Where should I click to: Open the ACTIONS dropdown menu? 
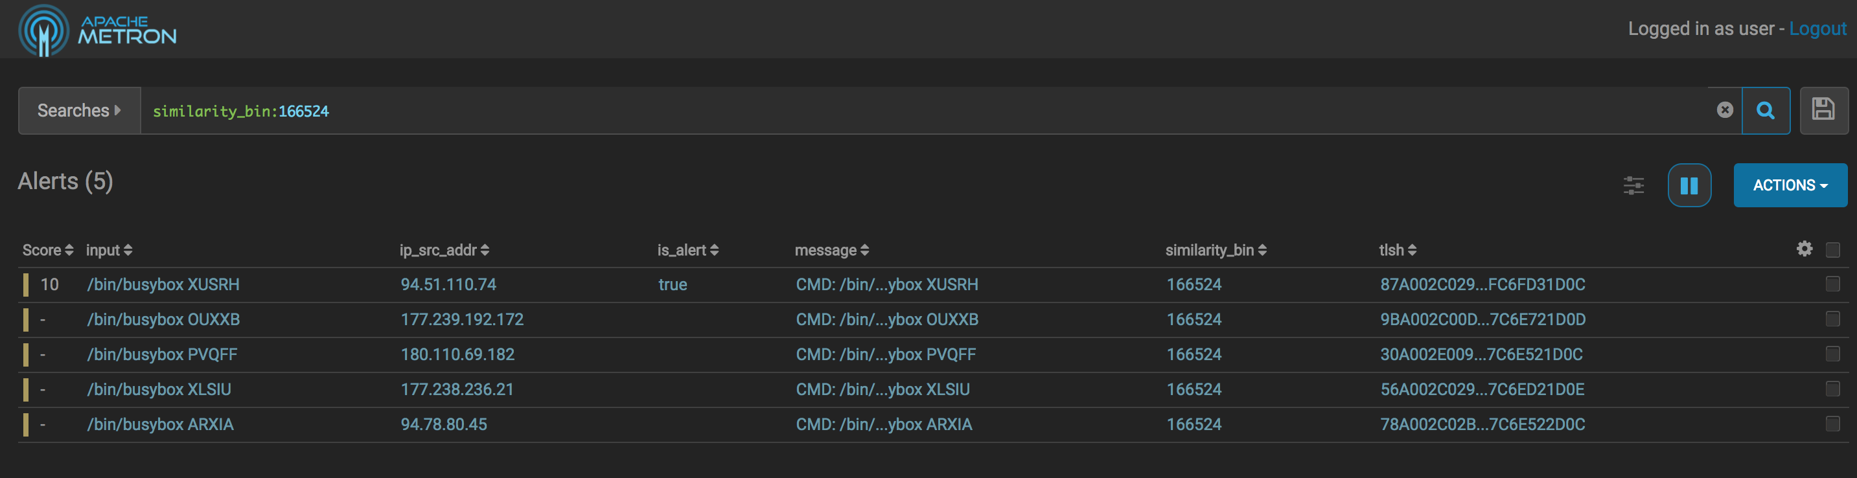click(1790, 185)
